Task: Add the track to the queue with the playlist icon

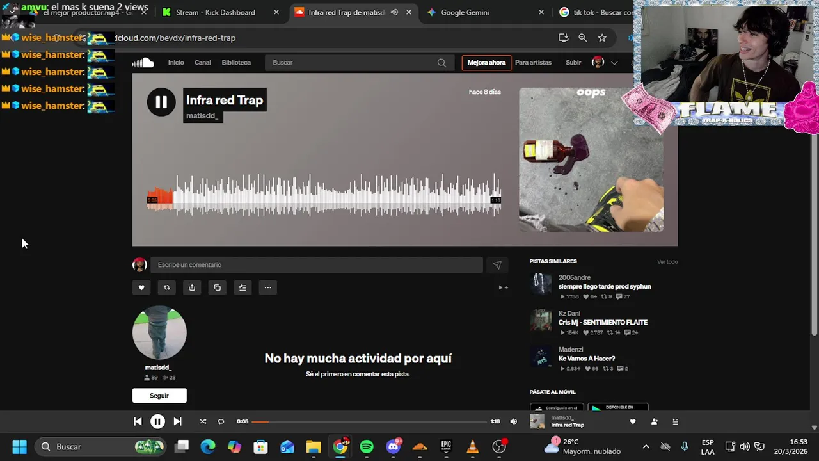Action: pos(243,287)
